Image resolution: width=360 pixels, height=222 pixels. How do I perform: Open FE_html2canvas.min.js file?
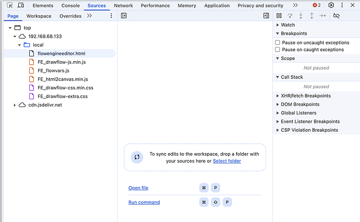pyautogui.click(x=63, y=79)
